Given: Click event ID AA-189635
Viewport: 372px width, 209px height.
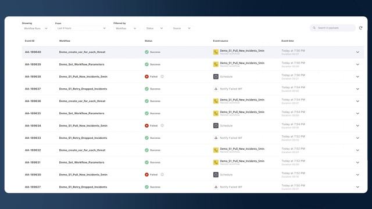Looking at the screenshot, I should pos(33,113).
